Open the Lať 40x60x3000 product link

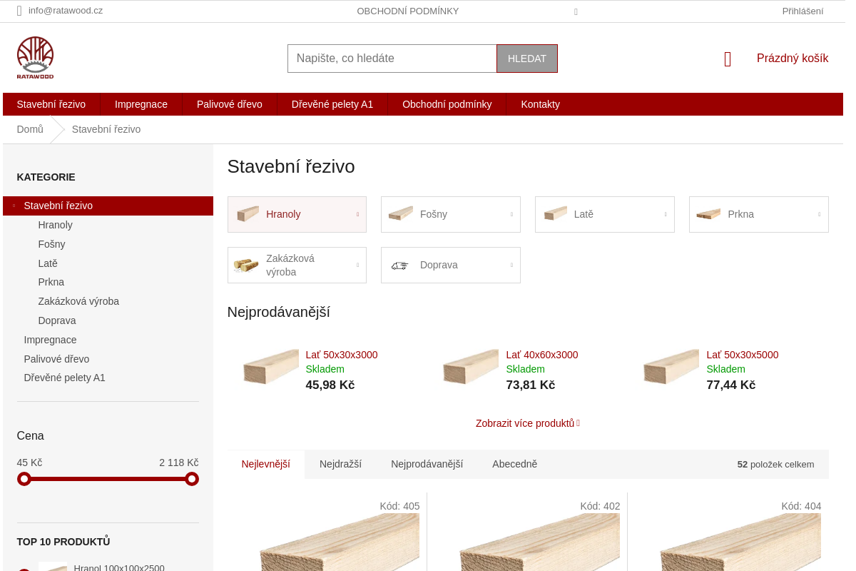click(542, 355)
